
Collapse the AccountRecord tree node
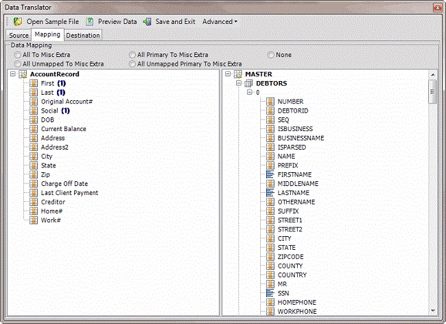click(x=14, y=74)
